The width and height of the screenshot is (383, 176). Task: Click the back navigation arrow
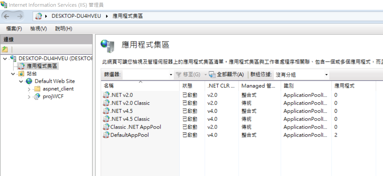(7, 16)
